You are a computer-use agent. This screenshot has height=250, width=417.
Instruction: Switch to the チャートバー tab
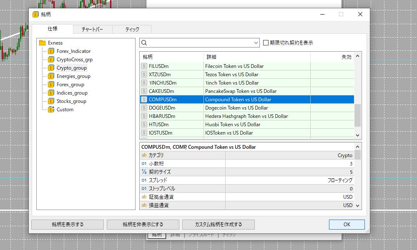coord(93,29)
